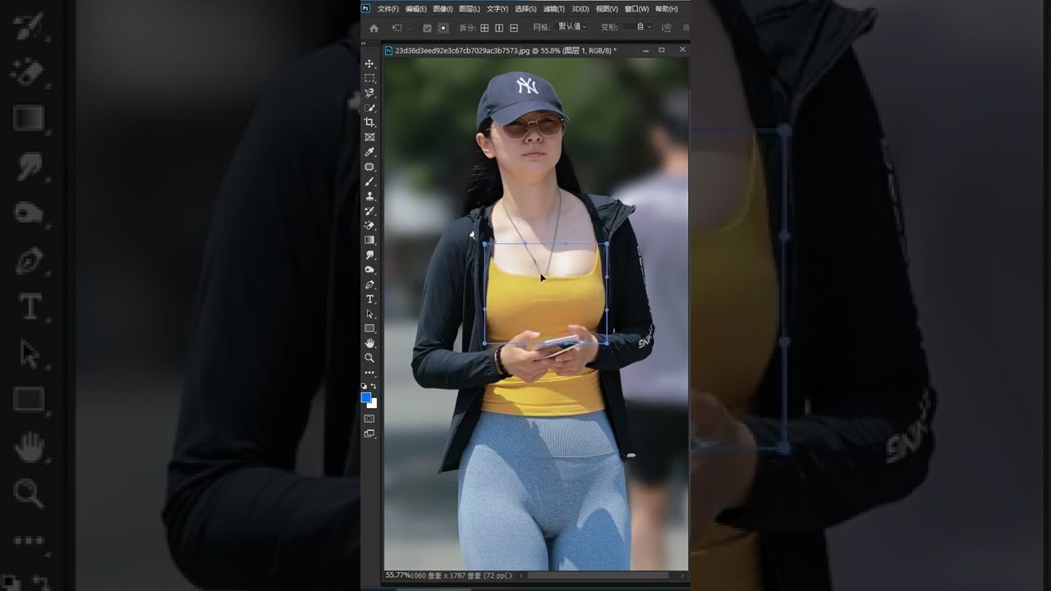Open the 选择(S) menu

pyautogui.click(x=525, y=9)
